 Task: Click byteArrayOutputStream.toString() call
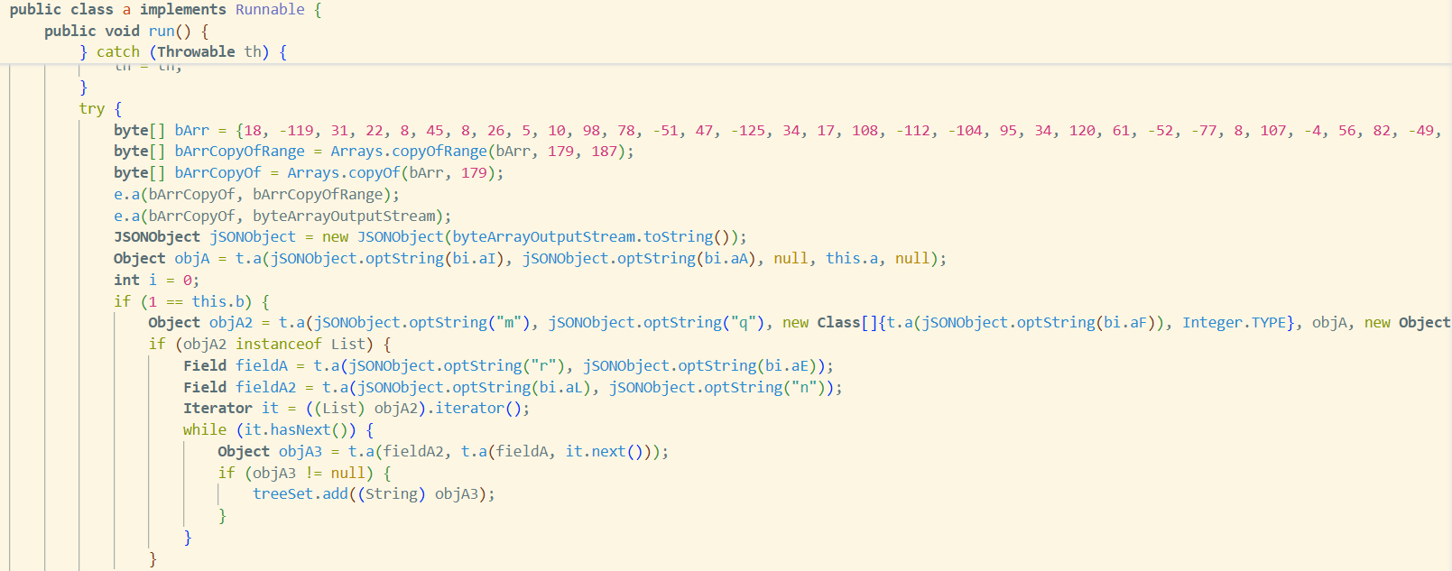(595, 237)
